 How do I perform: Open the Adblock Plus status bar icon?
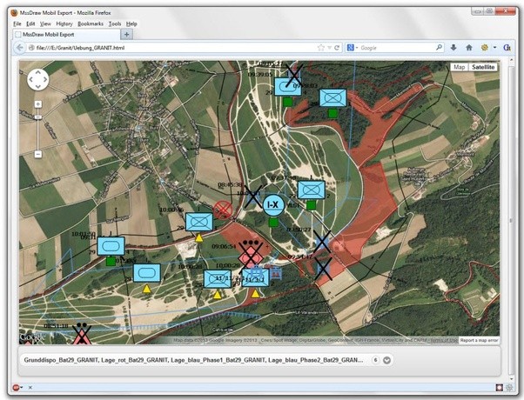[x=16, y=387]
